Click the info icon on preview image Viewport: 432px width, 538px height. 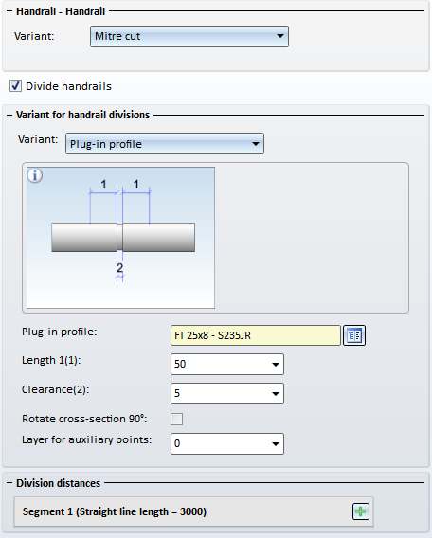point(35,175)
